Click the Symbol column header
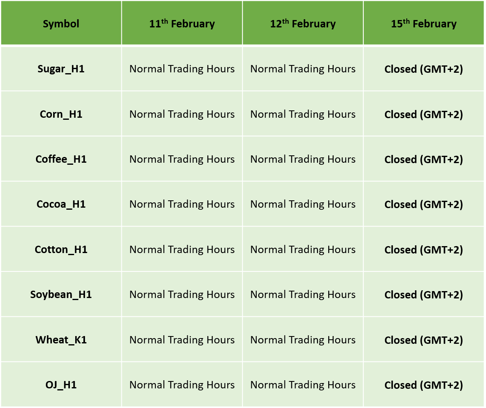The height and width of the screenshot is (408, 486). [x=61, y=23]
